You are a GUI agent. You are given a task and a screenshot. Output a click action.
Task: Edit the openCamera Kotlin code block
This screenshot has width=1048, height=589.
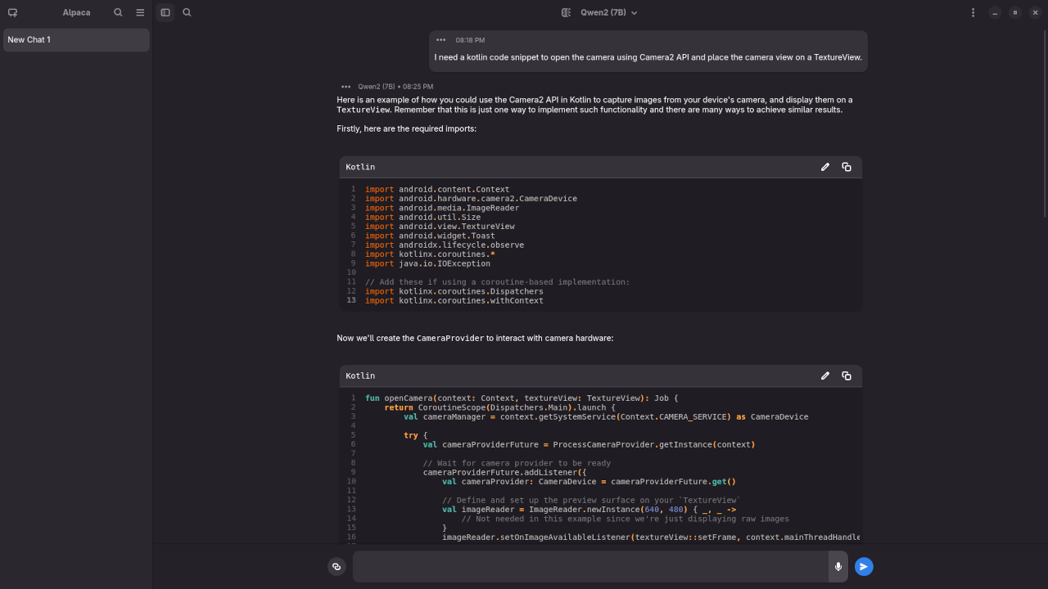point(825,375)
